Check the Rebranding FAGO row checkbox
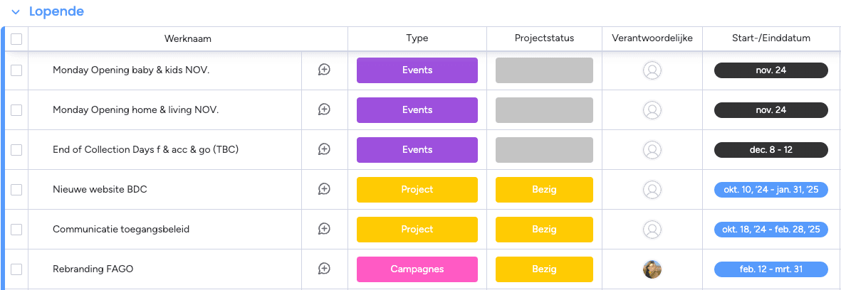 (16, 269)
